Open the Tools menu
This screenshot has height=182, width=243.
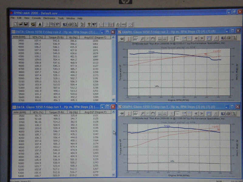pos(61,18)
